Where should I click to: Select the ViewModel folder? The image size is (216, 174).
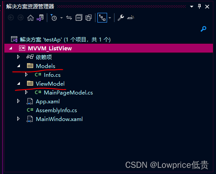coord(50,84)
